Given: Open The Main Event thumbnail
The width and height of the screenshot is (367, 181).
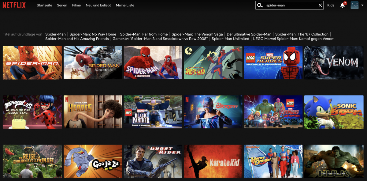Looking at the screenshot, I should tap(213, 112).
